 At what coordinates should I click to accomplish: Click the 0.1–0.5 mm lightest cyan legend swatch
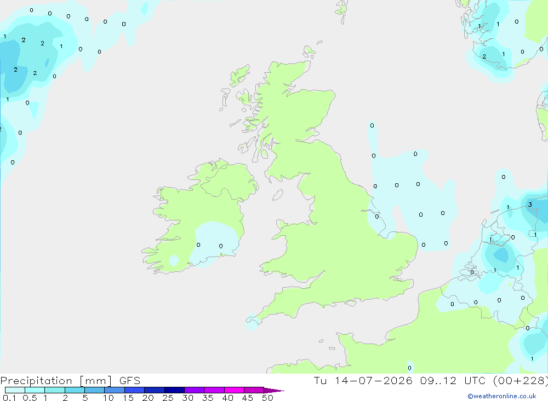[x=15, y=390]
